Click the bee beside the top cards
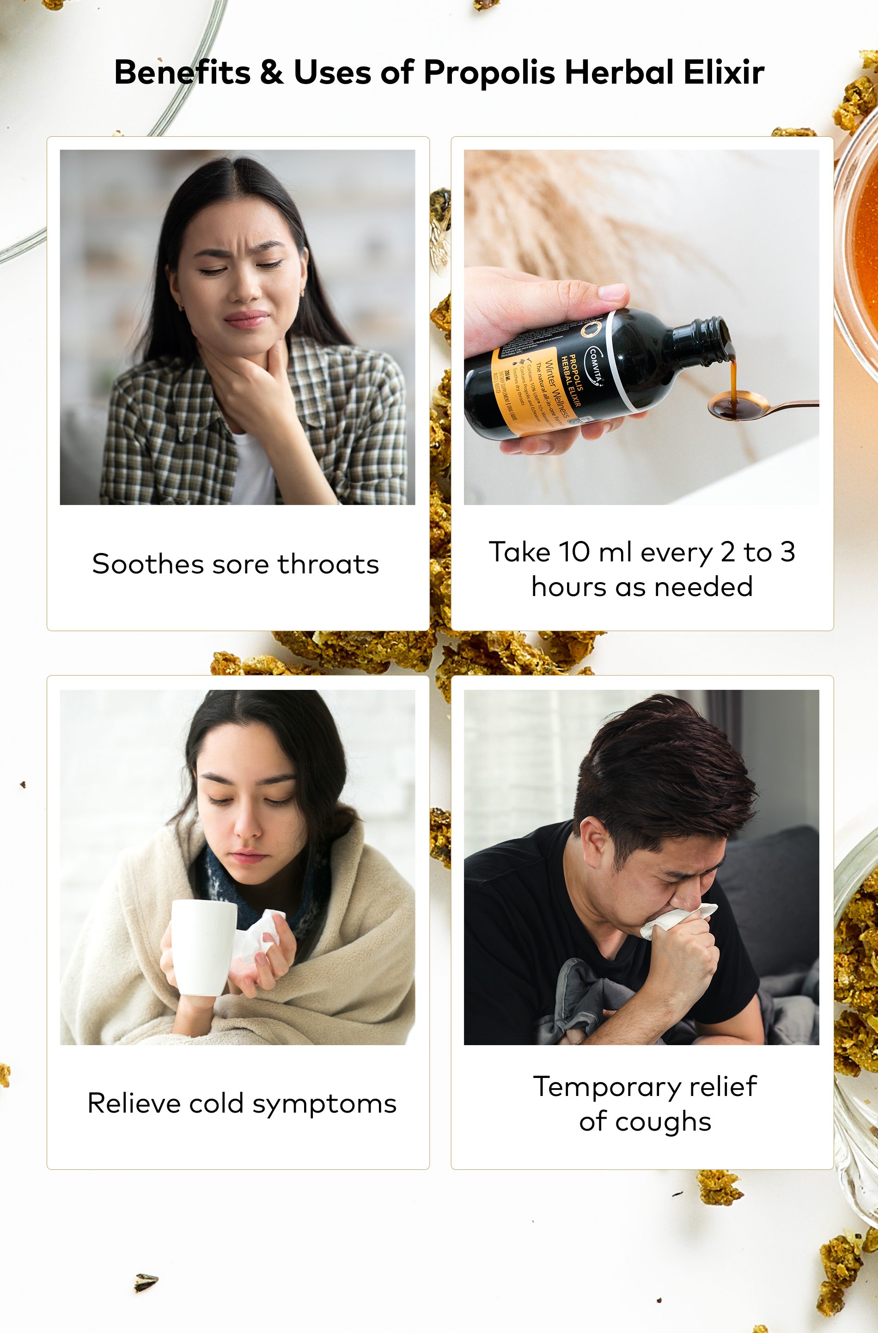 pos(440,229)
